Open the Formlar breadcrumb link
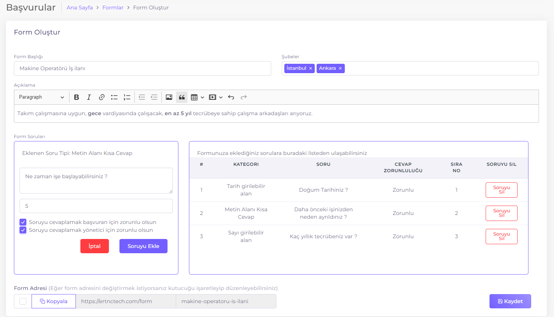 (x=113, y=8)
